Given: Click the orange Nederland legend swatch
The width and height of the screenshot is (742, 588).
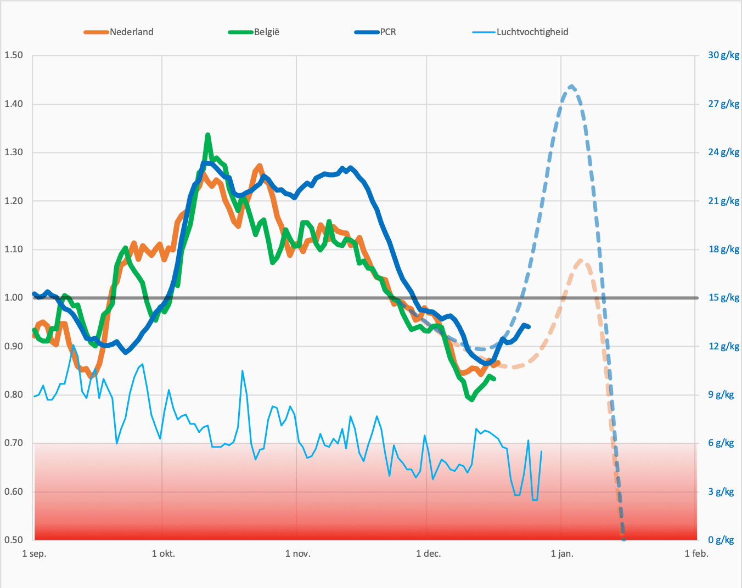Looking at the screenshot, I should (97, 32).
